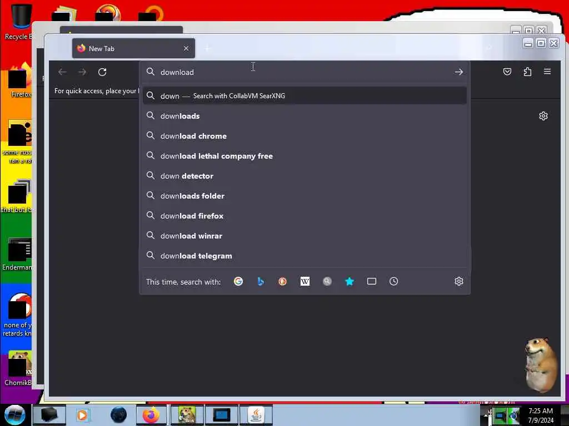The width and height of the screenshot is (569, 426).
Task: Search this time with Bing
Action: point(261,281)
